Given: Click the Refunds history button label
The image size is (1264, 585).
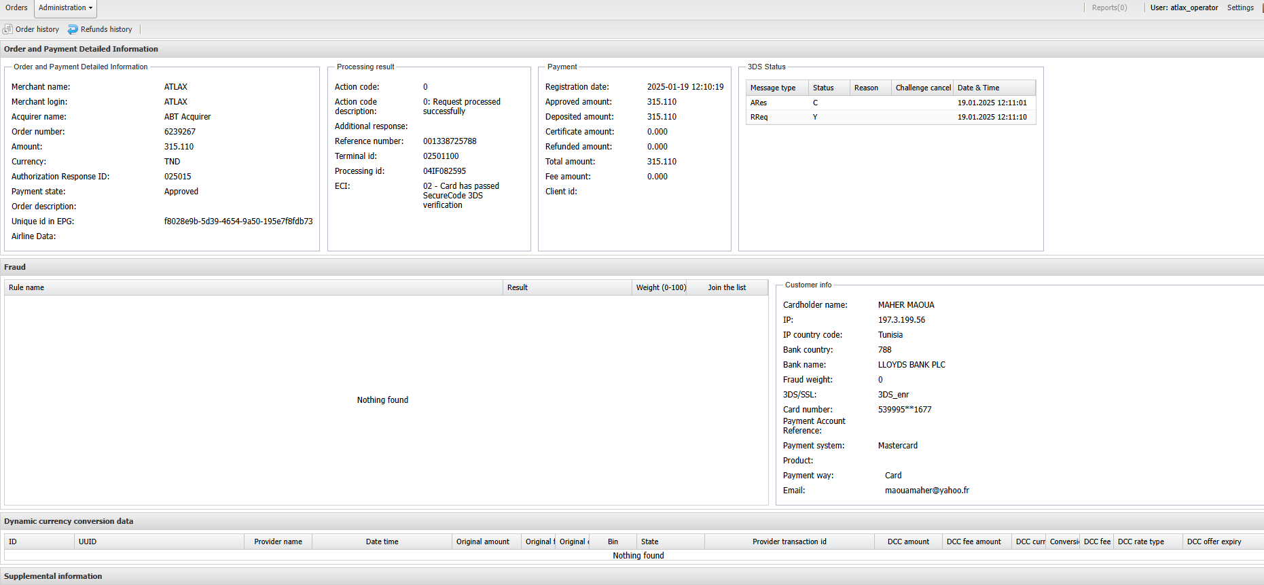Looking at the screenshot, I should point(106,29).
